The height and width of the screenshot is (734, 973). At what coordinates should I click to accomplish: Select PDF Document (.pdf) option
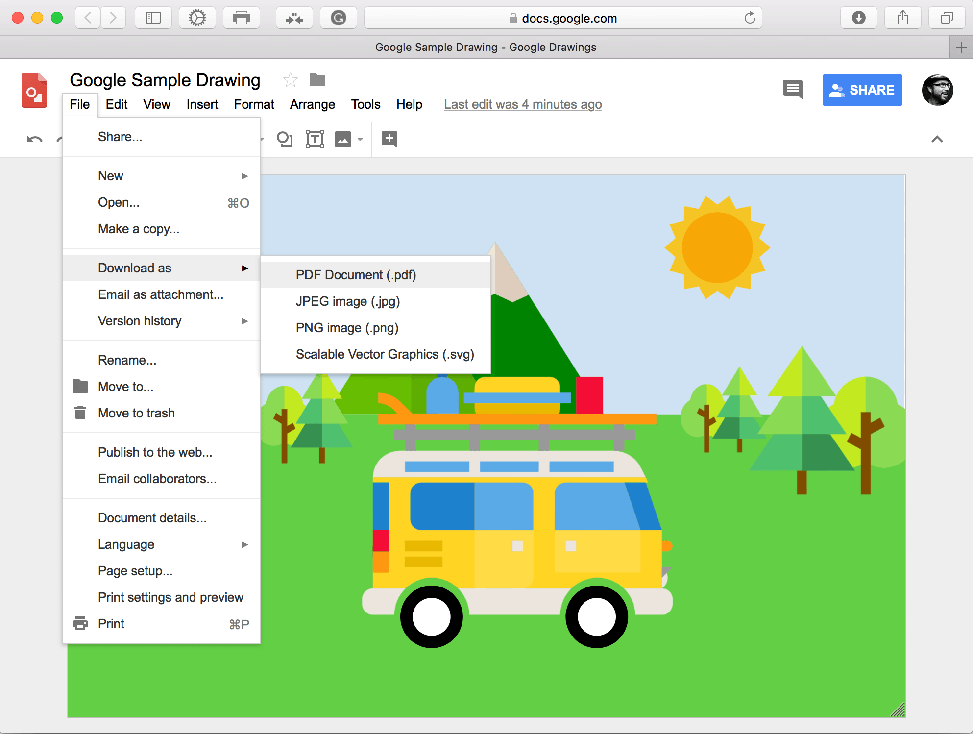(358, 274)
